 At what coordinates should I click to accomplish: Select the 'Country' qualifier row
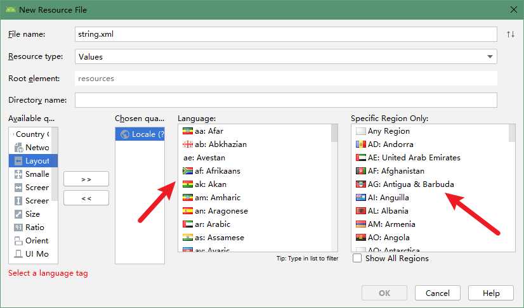click(x=30, y=134)
